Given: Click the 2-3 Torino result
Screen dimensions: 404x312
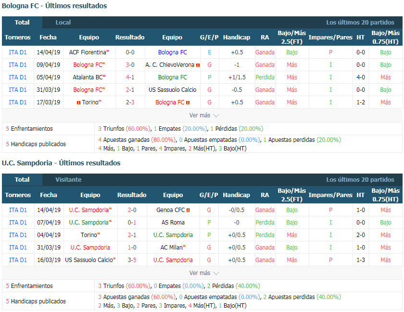Looking at the screenshot, I should [x=130, y=102].
